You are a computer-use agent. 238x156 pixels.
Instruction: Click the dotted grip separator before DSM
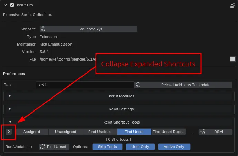point(192,132)
